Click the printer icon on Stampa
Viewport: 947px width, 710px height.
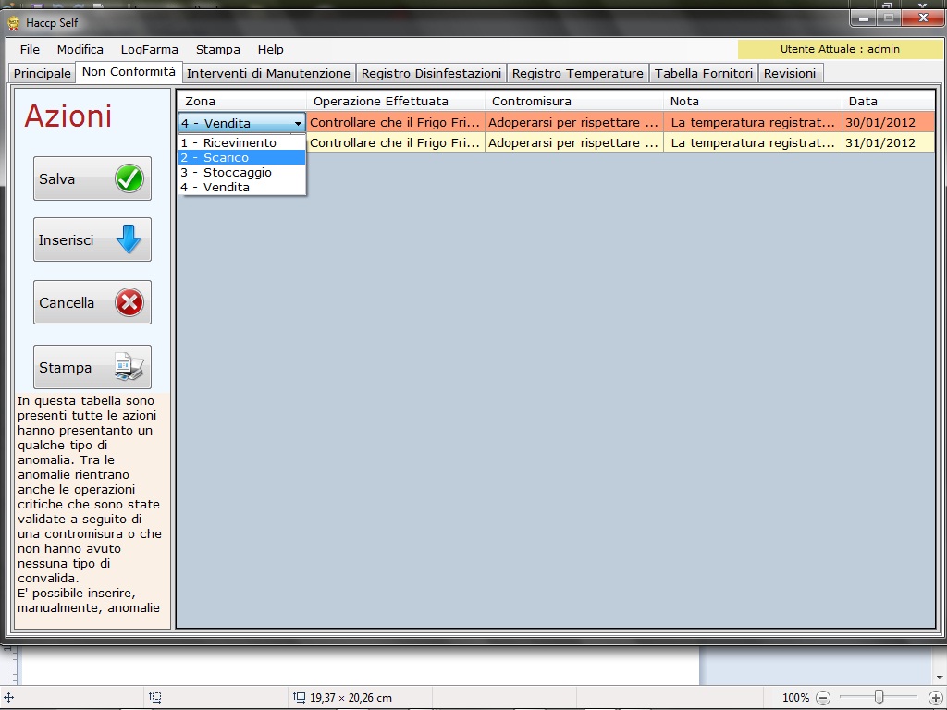(129, 368)
